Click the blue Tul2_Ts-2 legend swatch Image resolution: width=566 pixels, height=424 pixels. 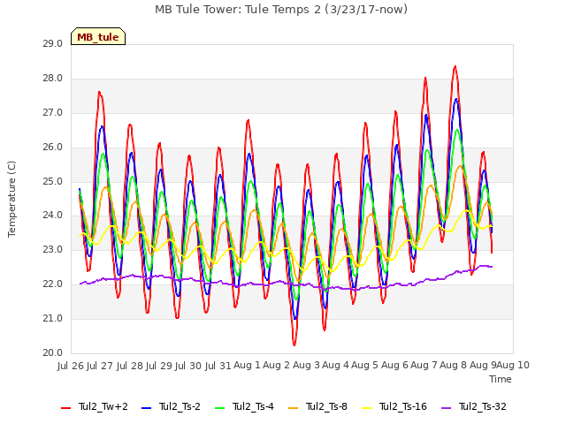pos(147,408)
